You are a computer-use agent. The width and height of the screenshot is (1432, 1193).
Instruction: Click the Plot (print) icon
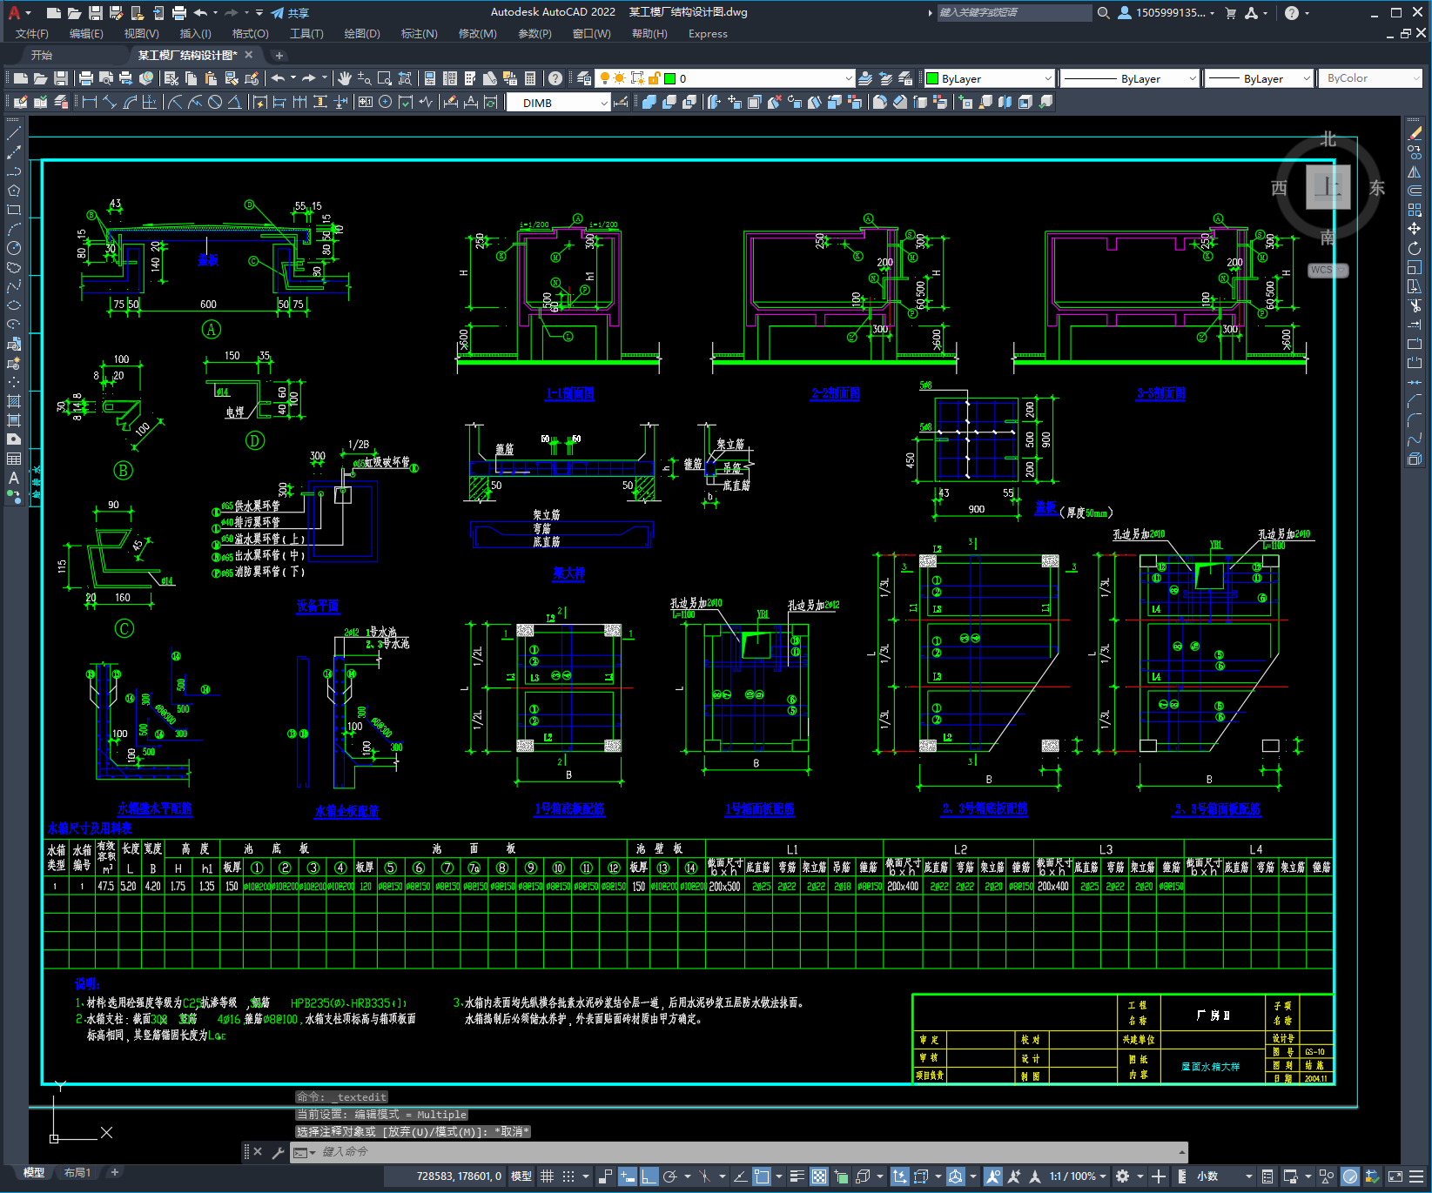(x=86, y=78)
